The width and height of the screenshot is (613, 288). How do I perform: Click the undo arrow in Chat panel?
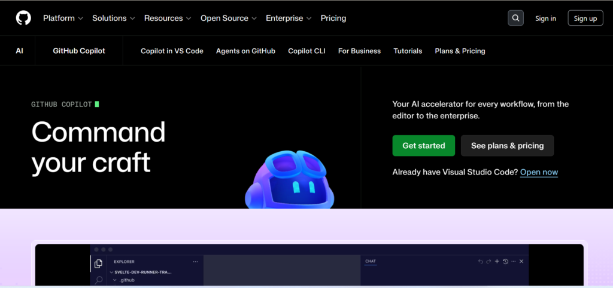pyautogui.click(x=481, y=261)
